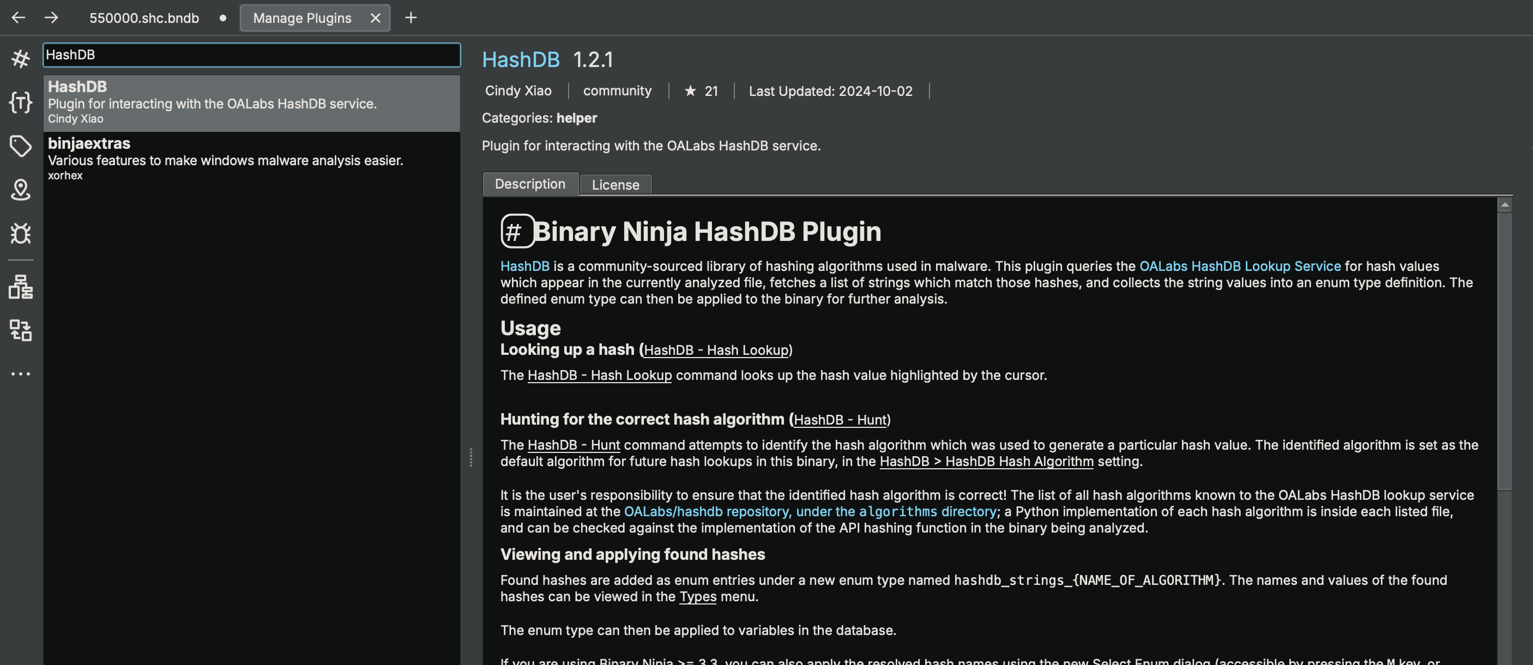Click the community label
The height and width of the screenshot is (665, 1533).
[617, 91]
